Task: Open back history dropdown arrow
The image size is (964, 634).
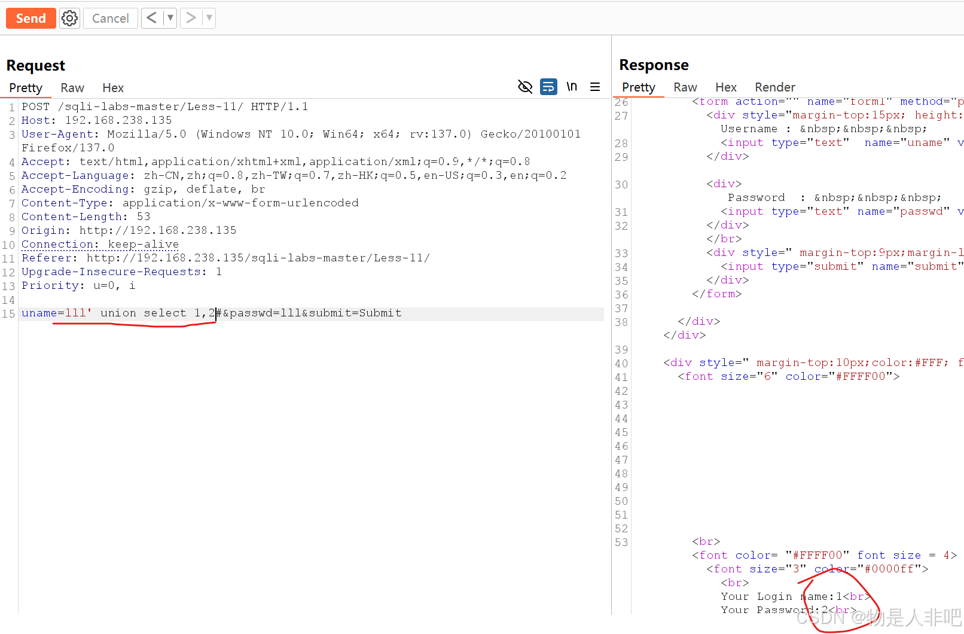Action: [x=170, y=18]
